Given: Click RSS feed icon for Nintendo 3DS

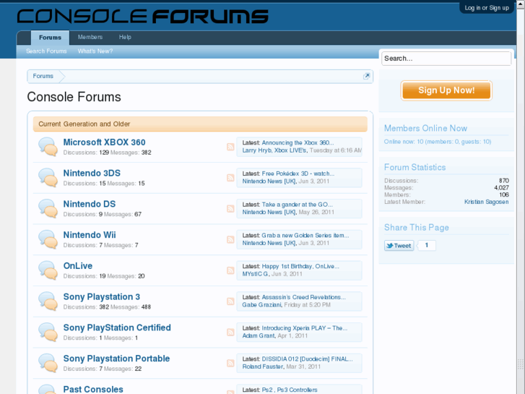Looking at the screenshot, I should [x=230, y=178].
